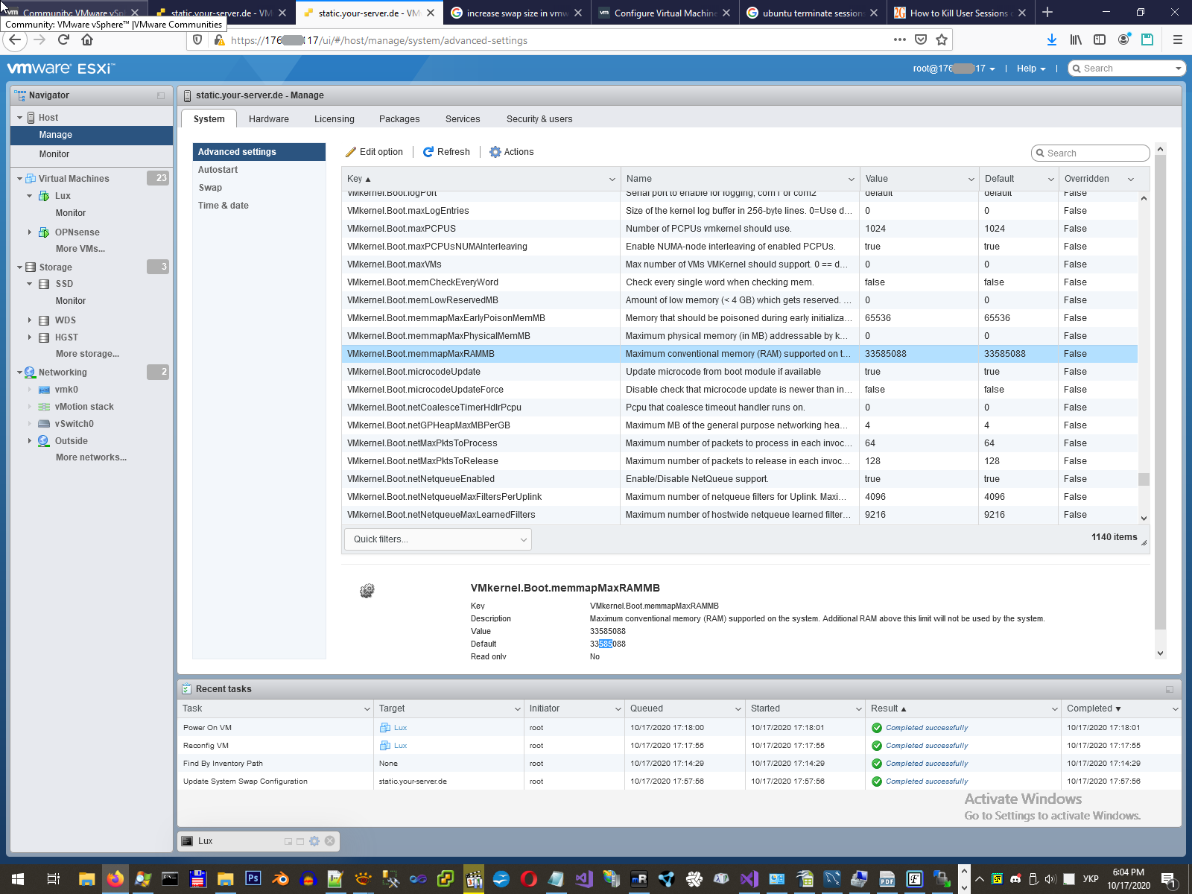The height and width of the screenshot is (894, 1192).
Task: Collapse the Host tree node
Action: click(20, 118)
